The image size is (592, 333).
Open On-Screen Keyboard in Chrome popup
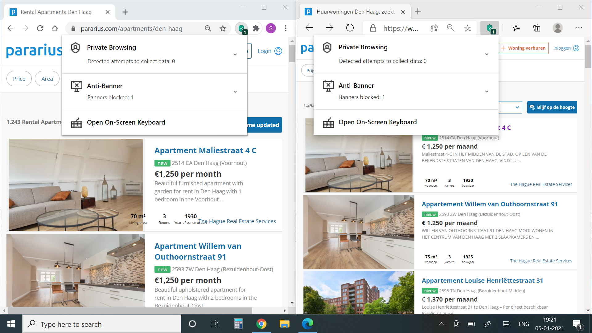(126, 122)
